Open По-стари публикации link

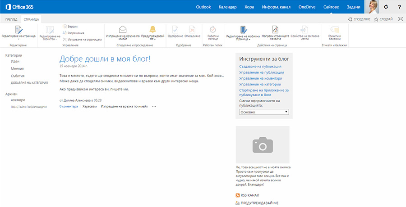click(x=29, y=107)
